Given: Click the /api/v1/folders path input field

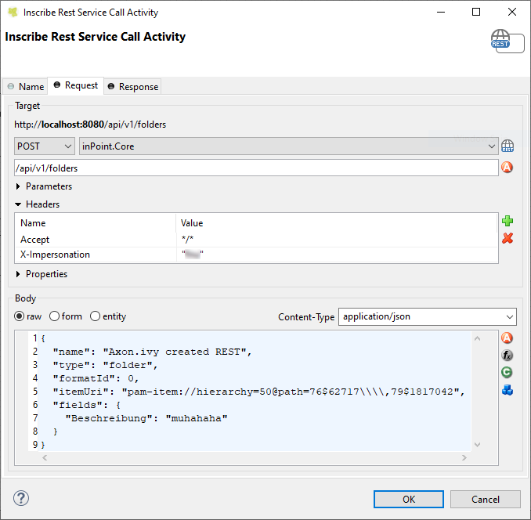Looking at the screenshot, I should click(256, 168).
